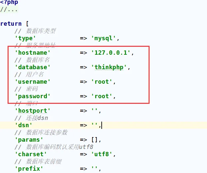Click the 'password' key
This screenshot has height=173, width=207.
[x=33, y=96]
